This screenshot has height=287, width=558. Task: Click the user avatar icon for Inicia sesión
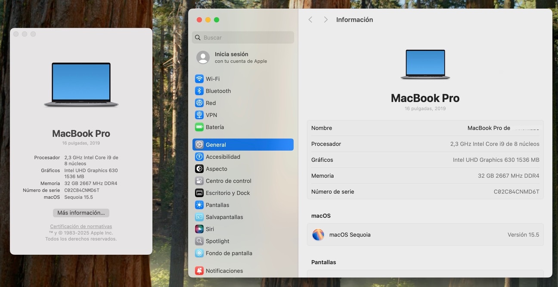203,57
